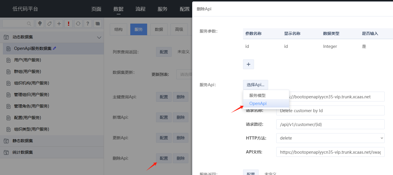Click 删除 next to 主键查询Api
The height and width of the screenshot is (175, 393).
(x=181, y=97)
